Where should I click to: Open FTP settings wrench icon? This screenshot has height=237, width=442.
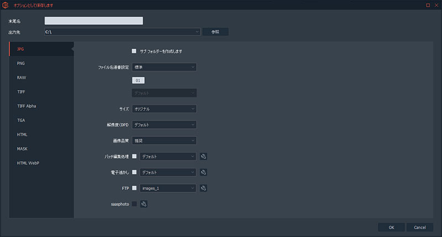[x=203, y=188]
